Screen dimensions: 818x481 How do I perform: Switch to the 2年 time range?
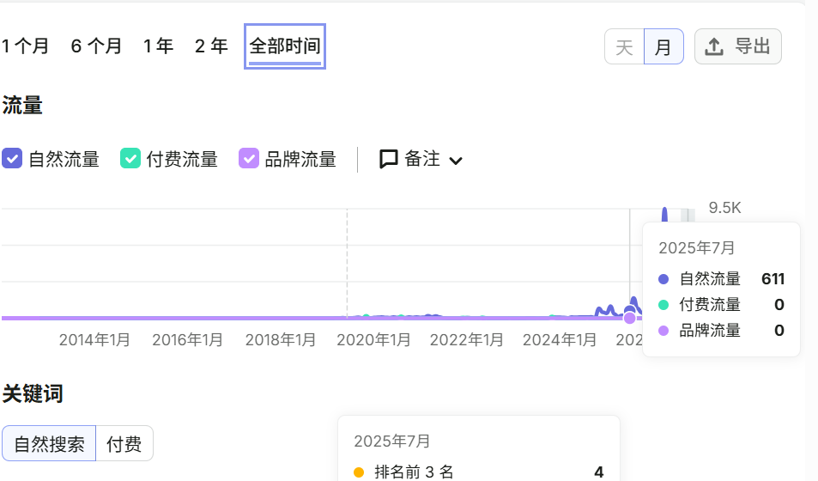[x=211, y=46]
